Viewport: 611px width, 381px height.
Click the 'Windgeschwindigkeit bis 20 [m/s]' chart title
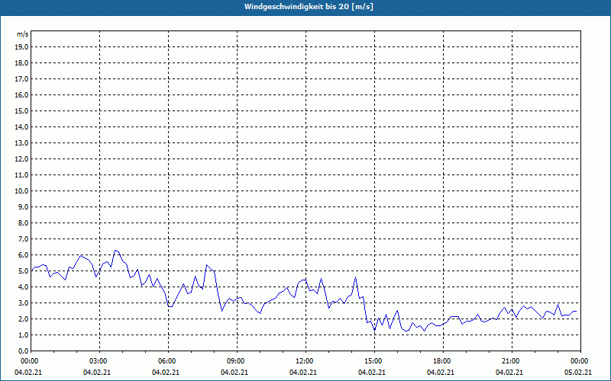click(309, 7)
